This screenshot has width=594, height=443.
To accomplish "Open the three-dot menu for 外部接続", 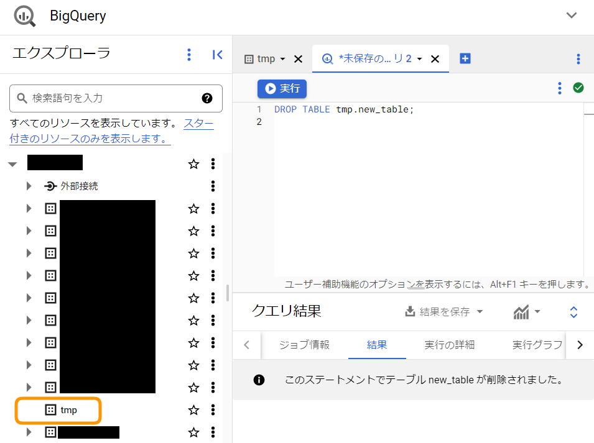I will [x=213, y=186].
